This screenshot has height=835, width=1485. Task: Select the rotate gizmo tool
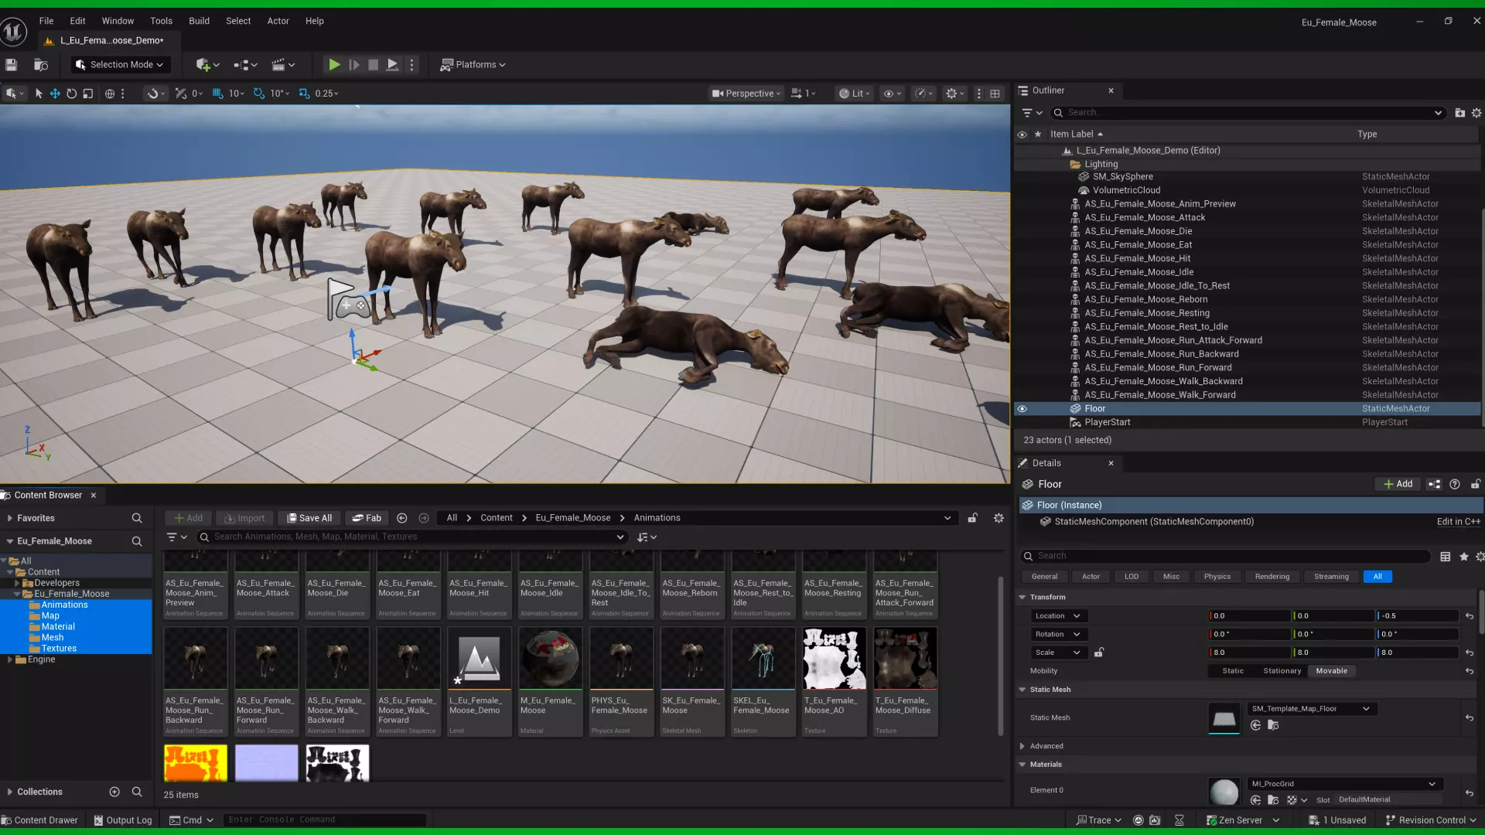coord(71,94)
